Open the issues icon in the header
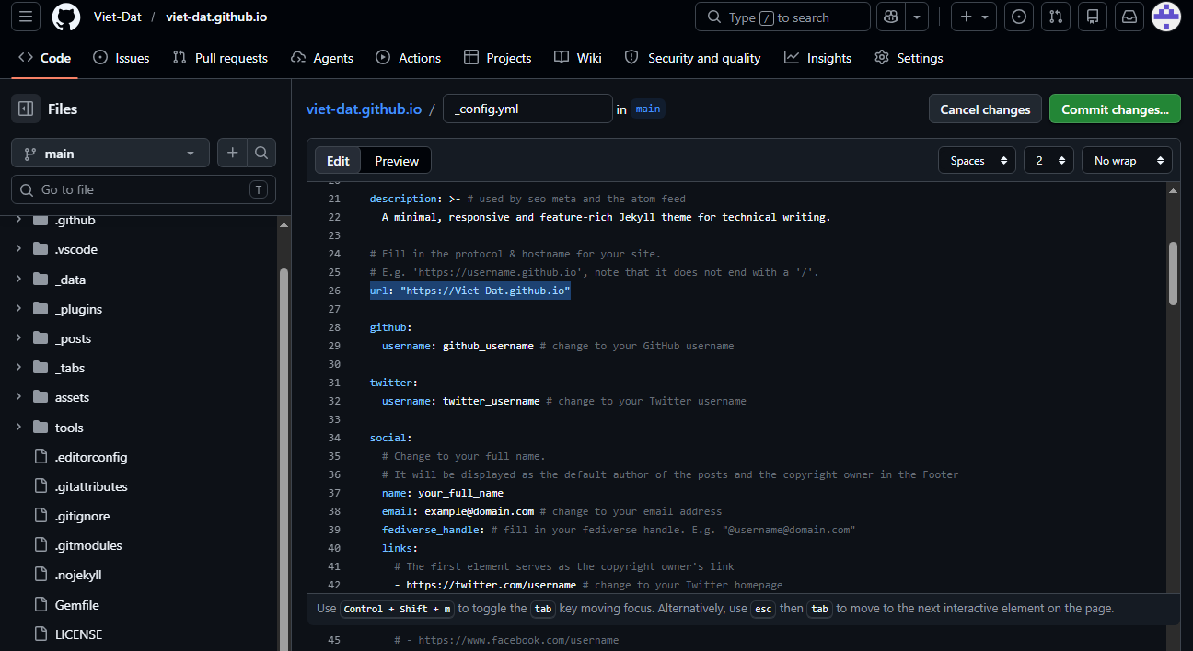Viewport: 1193px width, 651px height. point(1019,17)
